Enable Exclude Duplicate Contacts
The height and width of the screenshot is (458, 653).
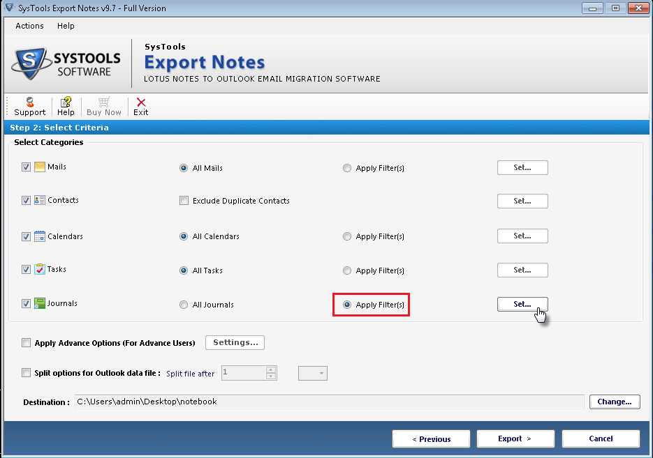184,201
